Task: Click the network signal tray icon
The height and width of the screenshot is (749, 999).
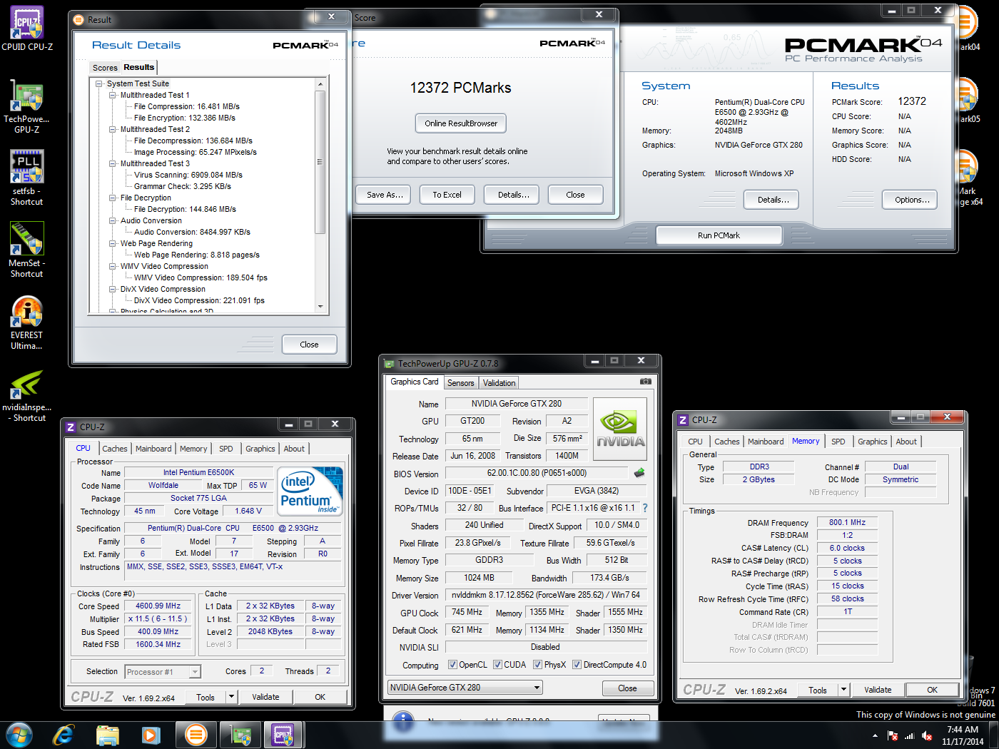Action: click(x=909, y=735)
